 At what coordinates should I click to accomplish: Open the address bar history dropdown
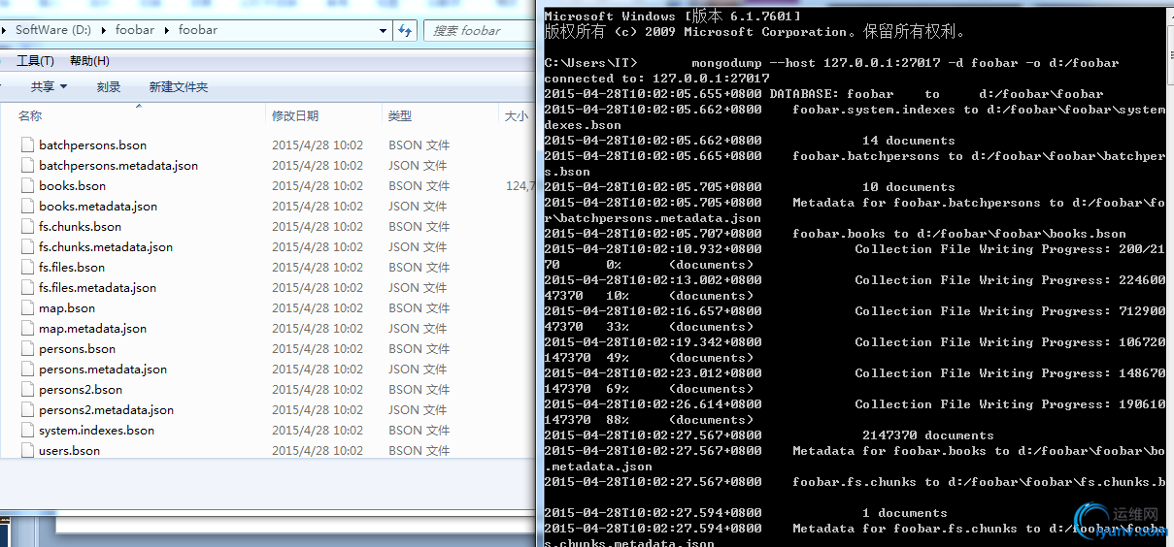click(x=384, y=30)
